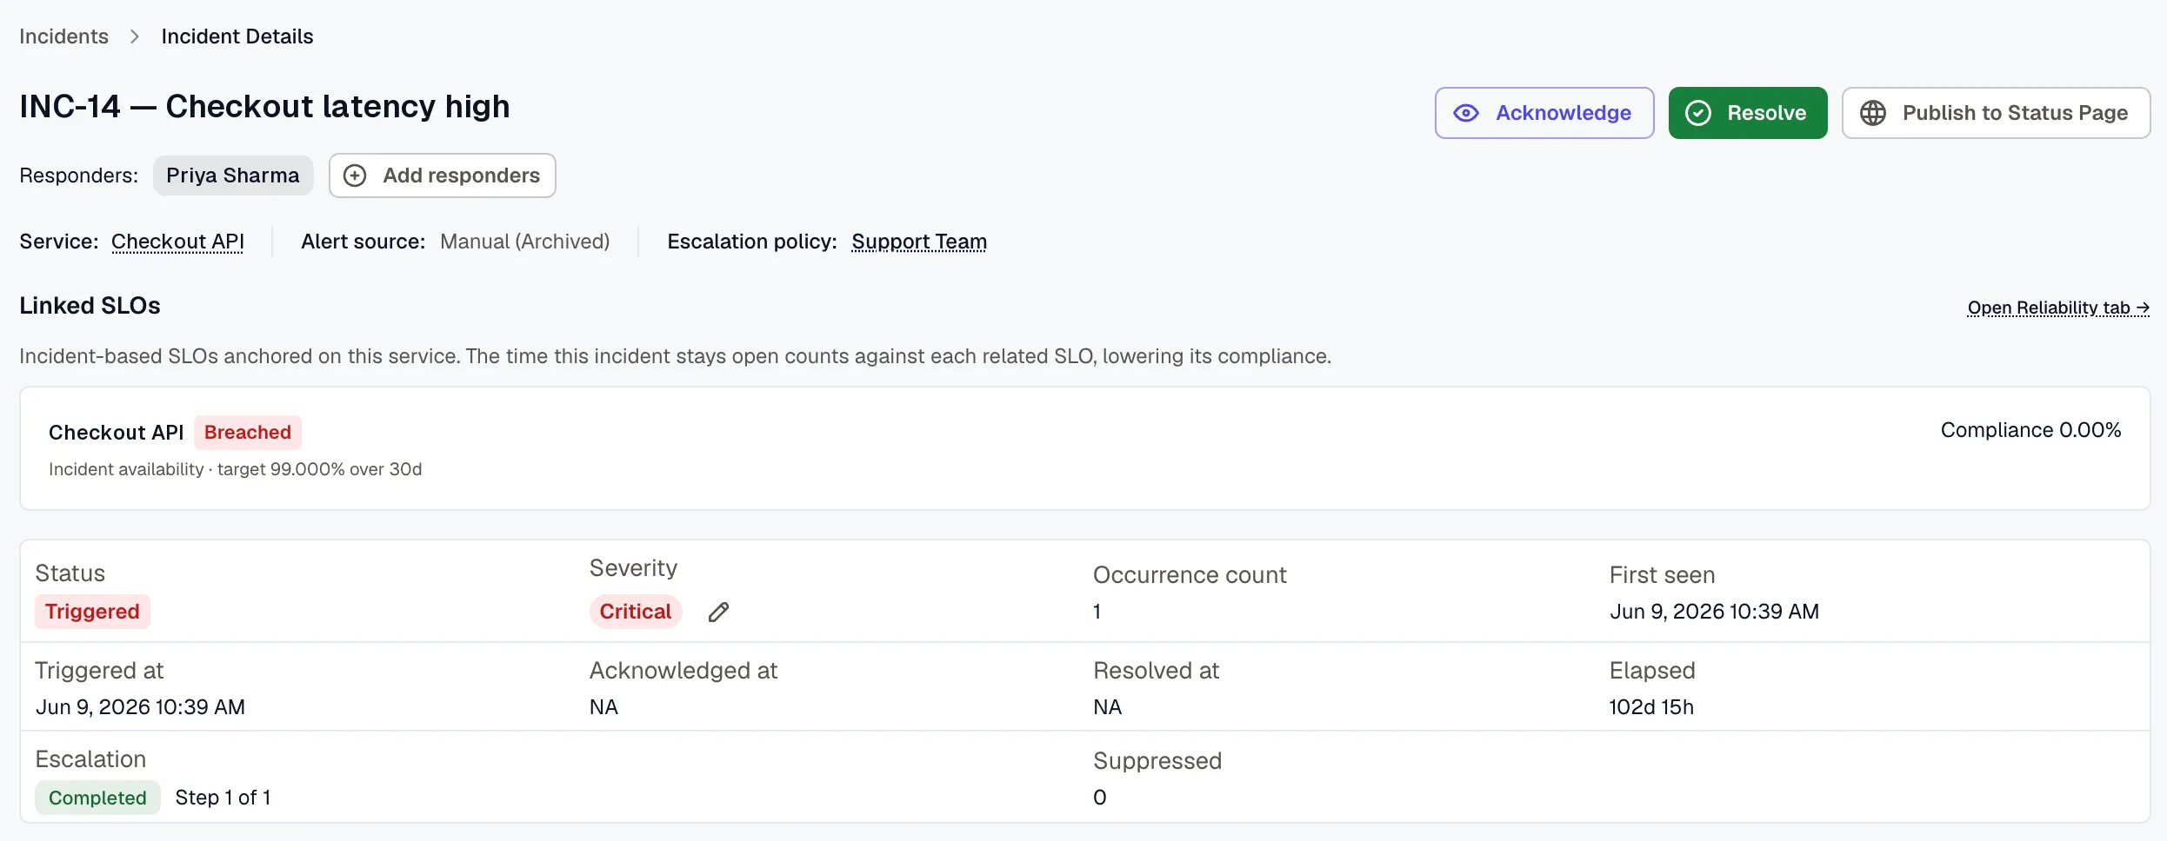Open Reliability tab link
Screen dimensions: 2167x841
pos(2058,308)
